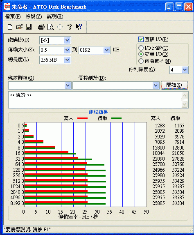Click the move arrows toolbar icon

(60, 27)
